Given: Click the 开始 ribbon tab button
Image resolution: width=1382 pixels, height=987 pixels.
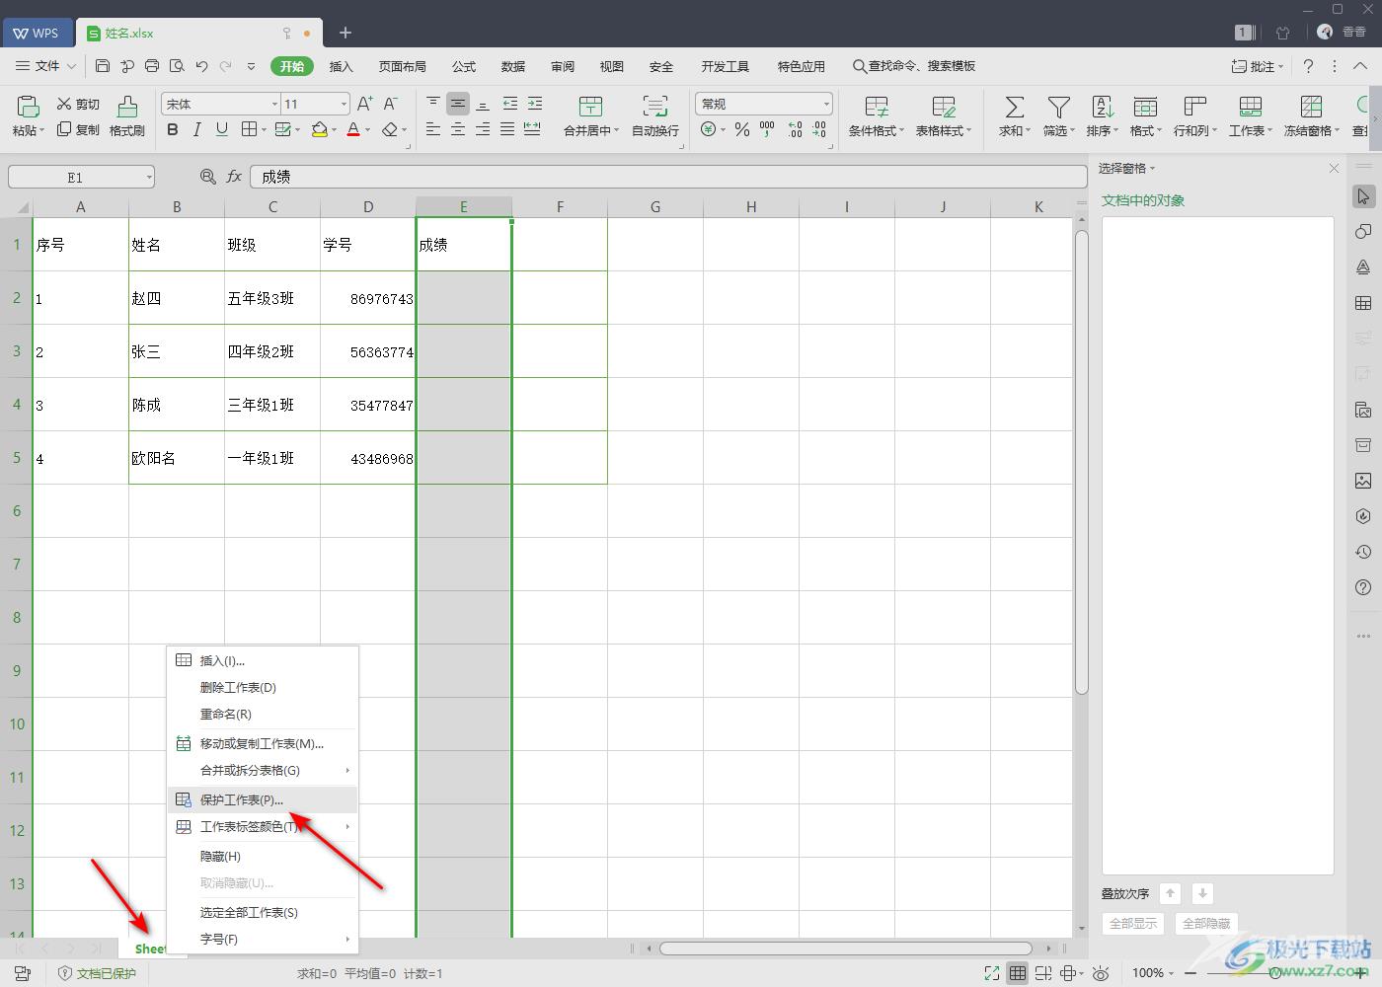Looking at the screenshot, I should [292, 66].
